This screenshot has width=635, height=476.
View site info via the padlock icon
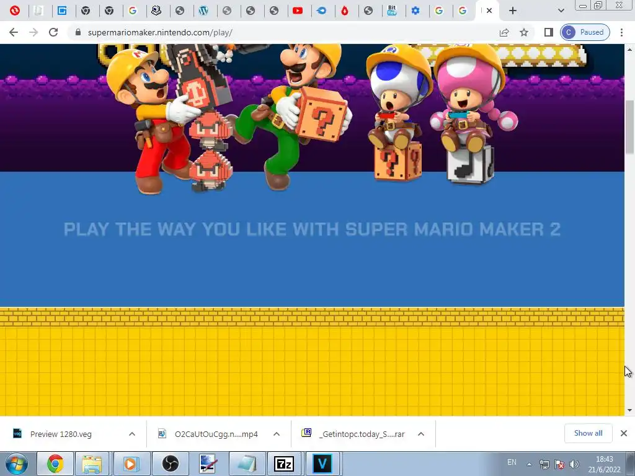[78, 32]
